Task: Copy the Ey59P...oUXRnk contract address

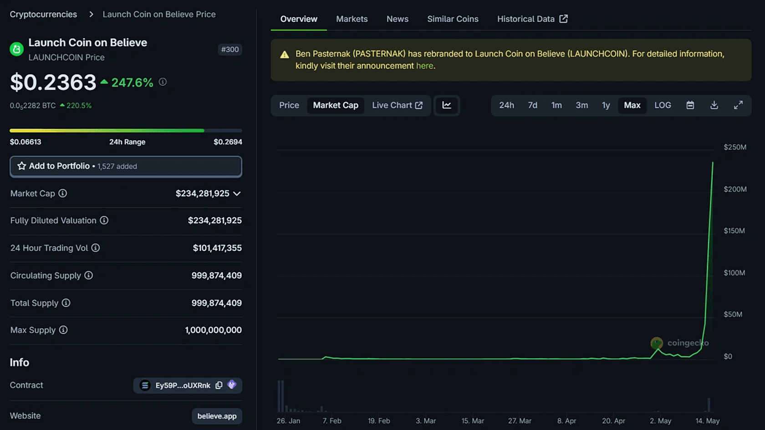Action: click(219, 385)
